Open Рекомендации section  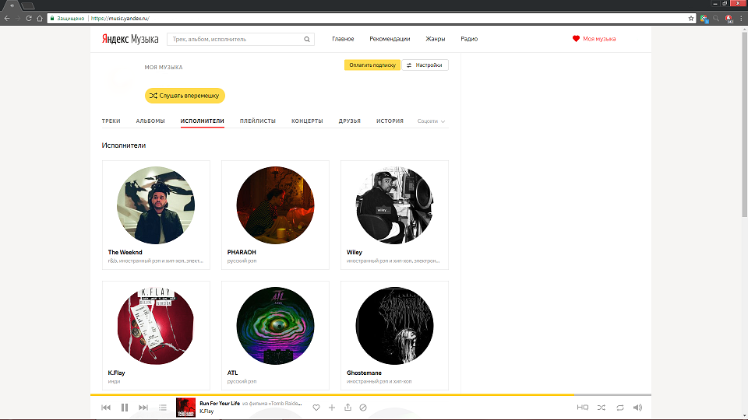390,39
